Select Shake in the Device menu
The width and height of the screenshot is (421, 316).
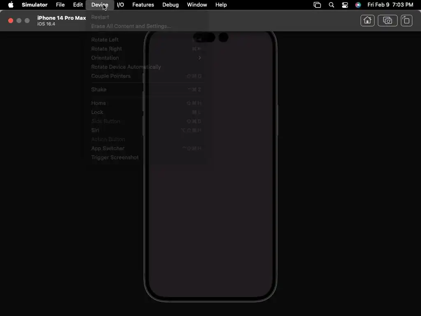click(x=147, y=89)
